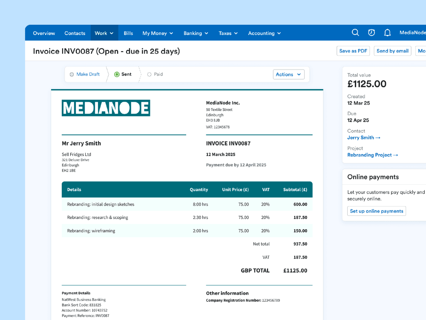Expand the Work menu

[104, 33]
